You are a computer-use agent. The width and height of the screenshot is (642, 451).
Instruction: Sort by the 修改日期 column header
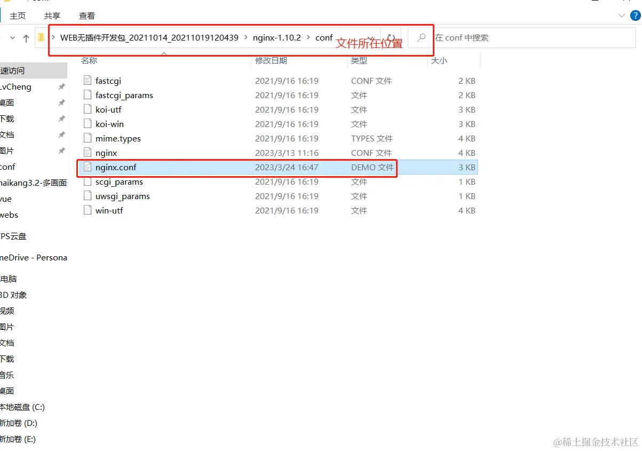[271, 61]
